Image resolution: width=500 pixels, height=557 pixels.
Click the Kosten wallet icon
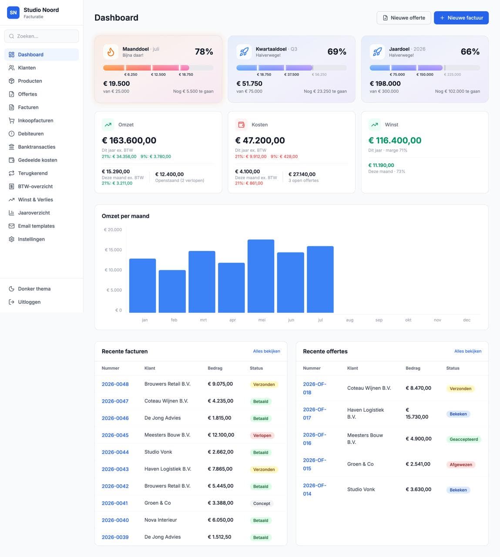point(241,124)
